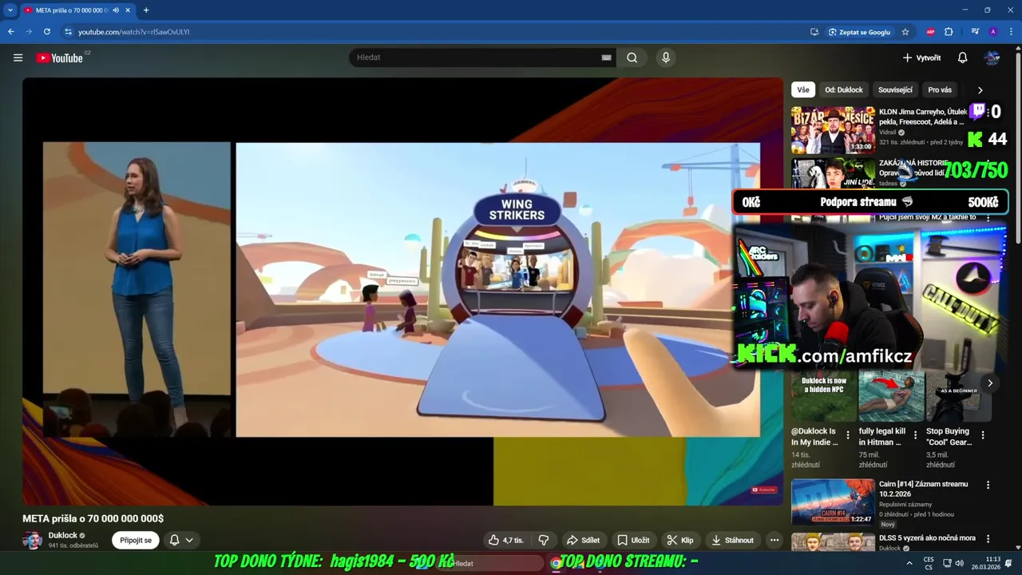Reload the page in the browser

pyautogui.click(x=47, y=32)
